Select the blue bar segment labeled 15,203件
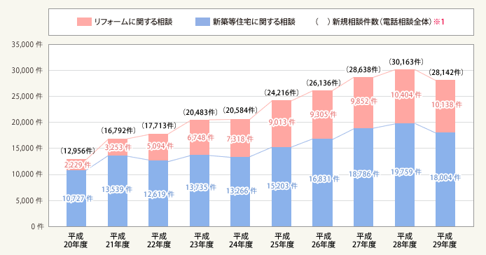 (x=282, y=187)
